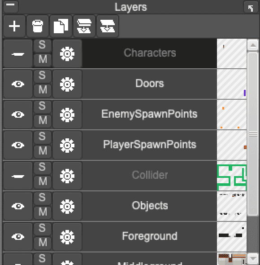Viewport: 260px width, 265px height.
Task: Click scrollbar up arrow in layer list
Action: coord(253,45)
